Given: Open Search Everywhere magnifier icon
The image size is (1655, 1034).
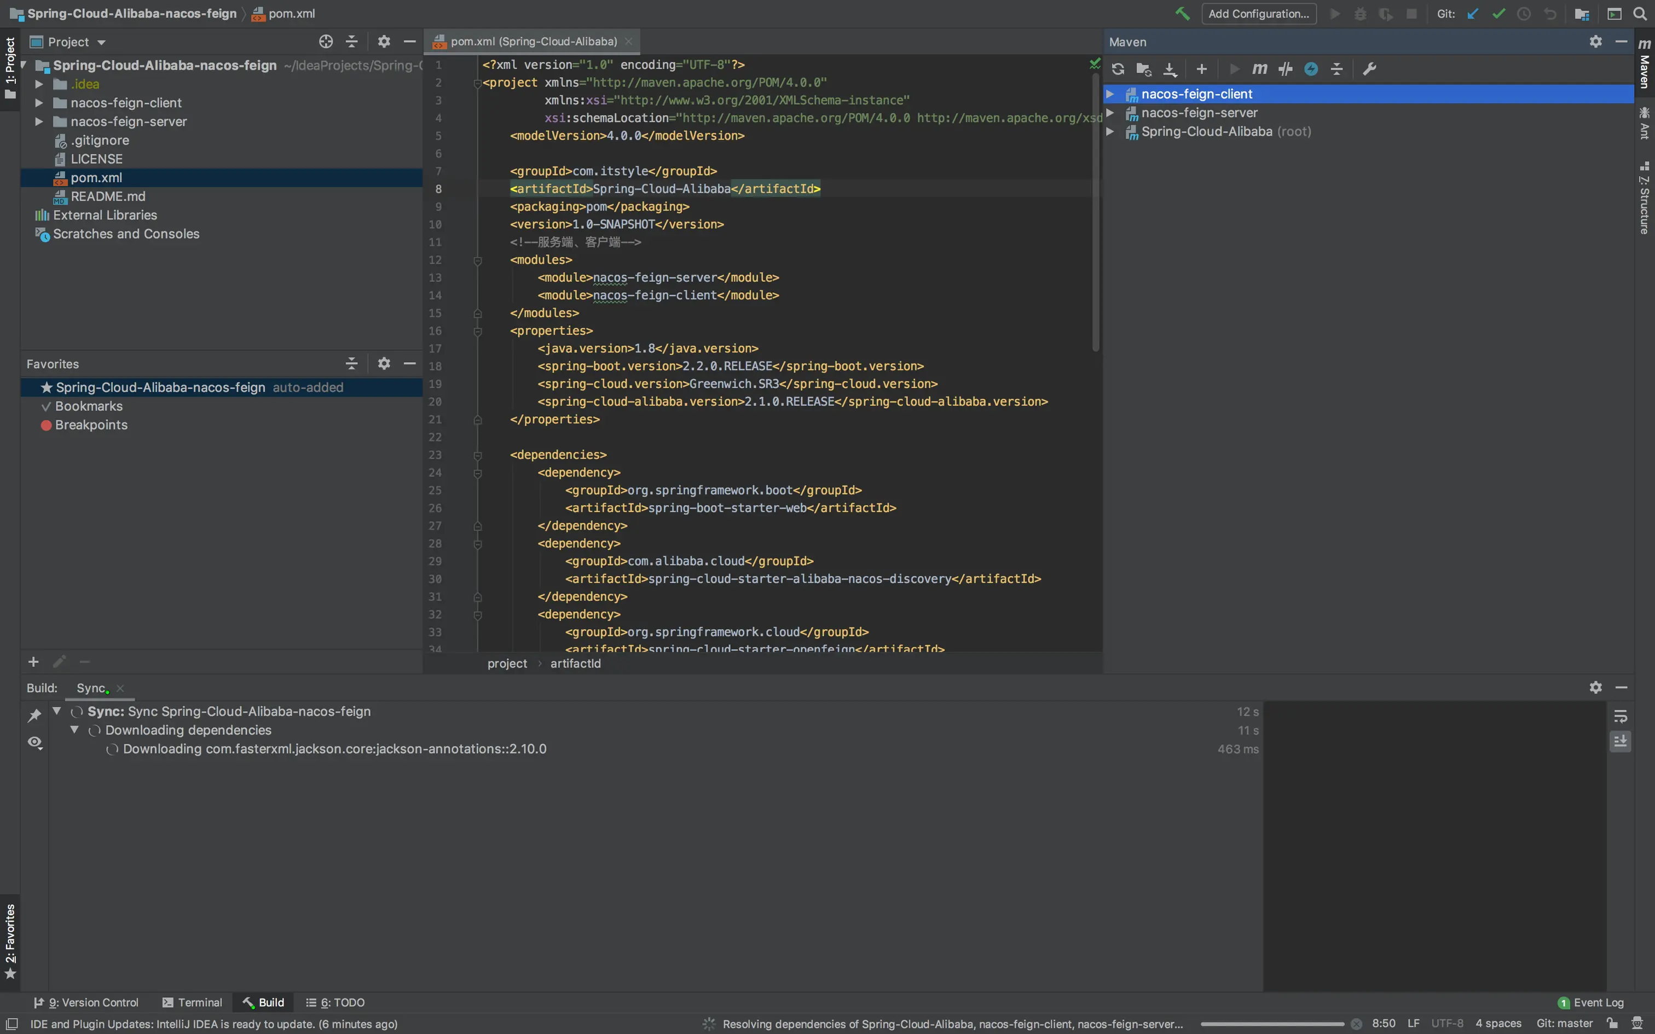Looking at the screenshot, I should 1640,14.
